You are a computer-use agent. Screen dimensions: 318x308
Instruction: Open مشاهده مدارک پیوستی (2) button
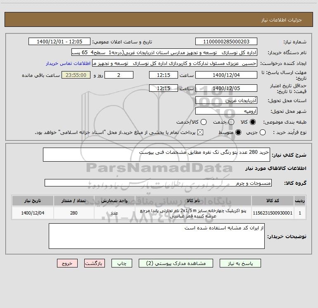tap(176, 263)
